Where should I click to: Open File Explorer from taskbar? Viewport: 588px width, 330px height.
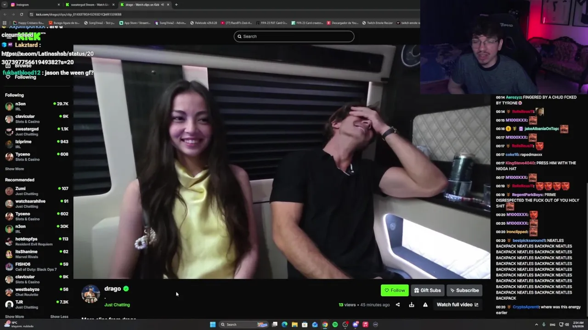pyautogui.click(x=294, y=324)
